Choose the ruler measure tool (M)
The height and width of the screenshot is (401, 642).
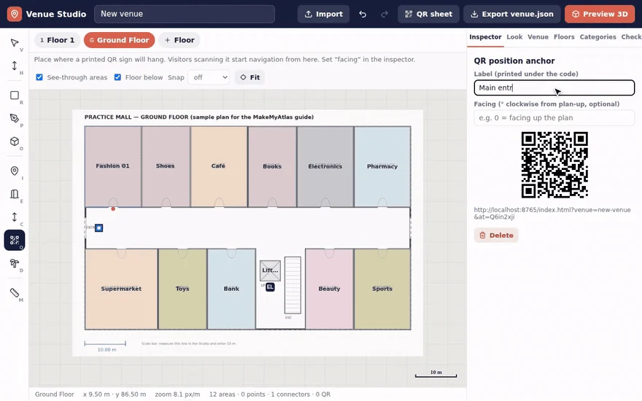[15, 292]
